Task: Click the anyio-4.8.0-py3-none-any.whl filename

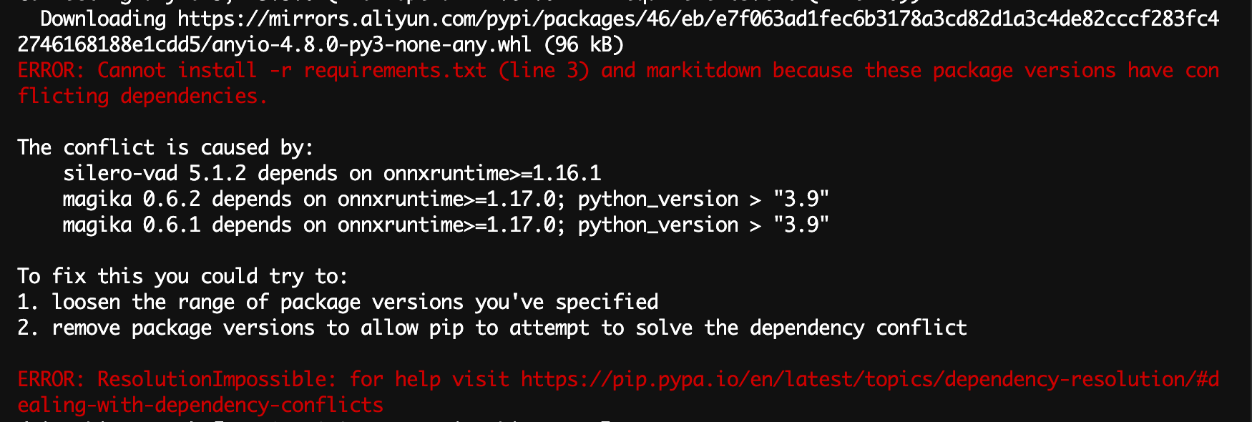Action: pyautogui.click(x=371, y=44)
